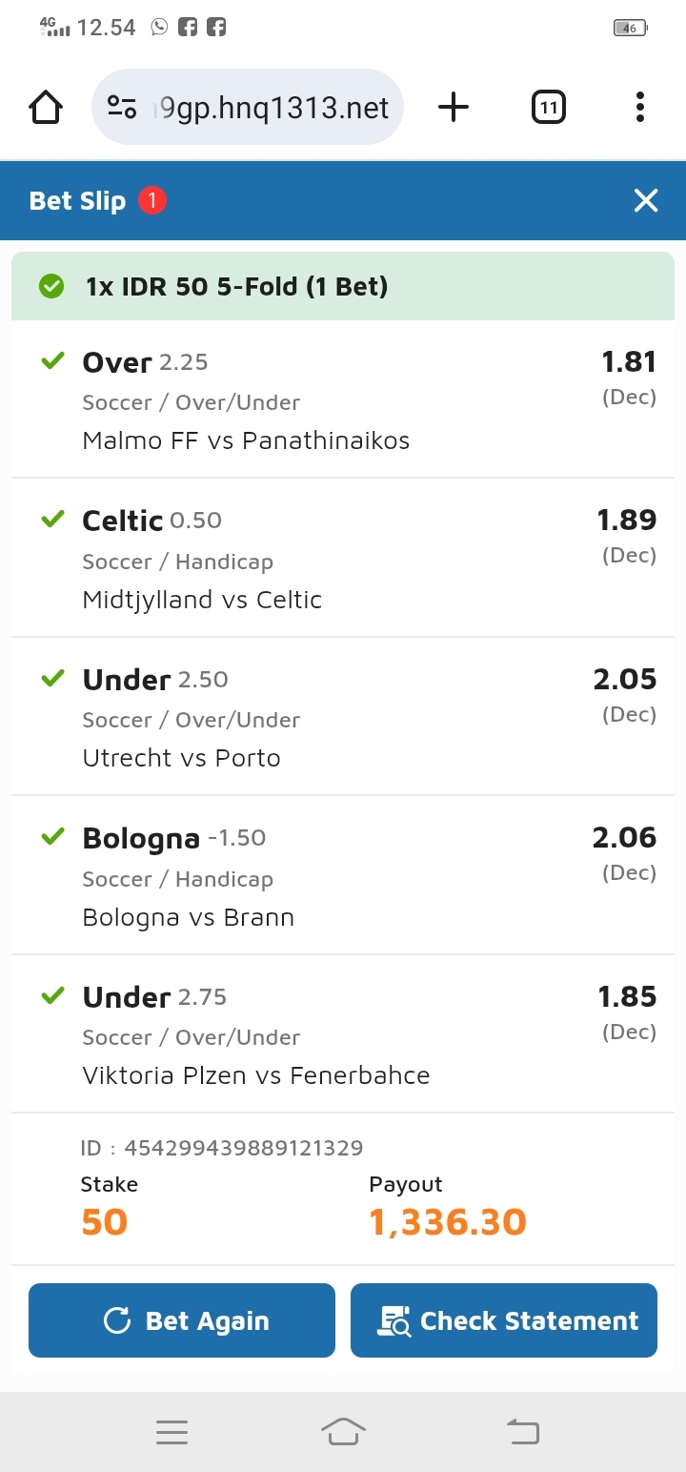Open the browser three-dot menu

(x=640, y=108)
